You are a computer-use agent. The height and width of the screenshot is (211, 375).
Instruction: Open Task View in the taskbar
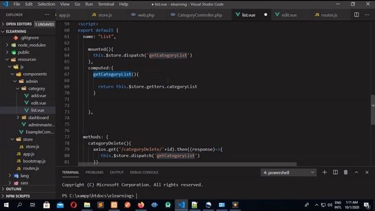click(x=33, y=205)
